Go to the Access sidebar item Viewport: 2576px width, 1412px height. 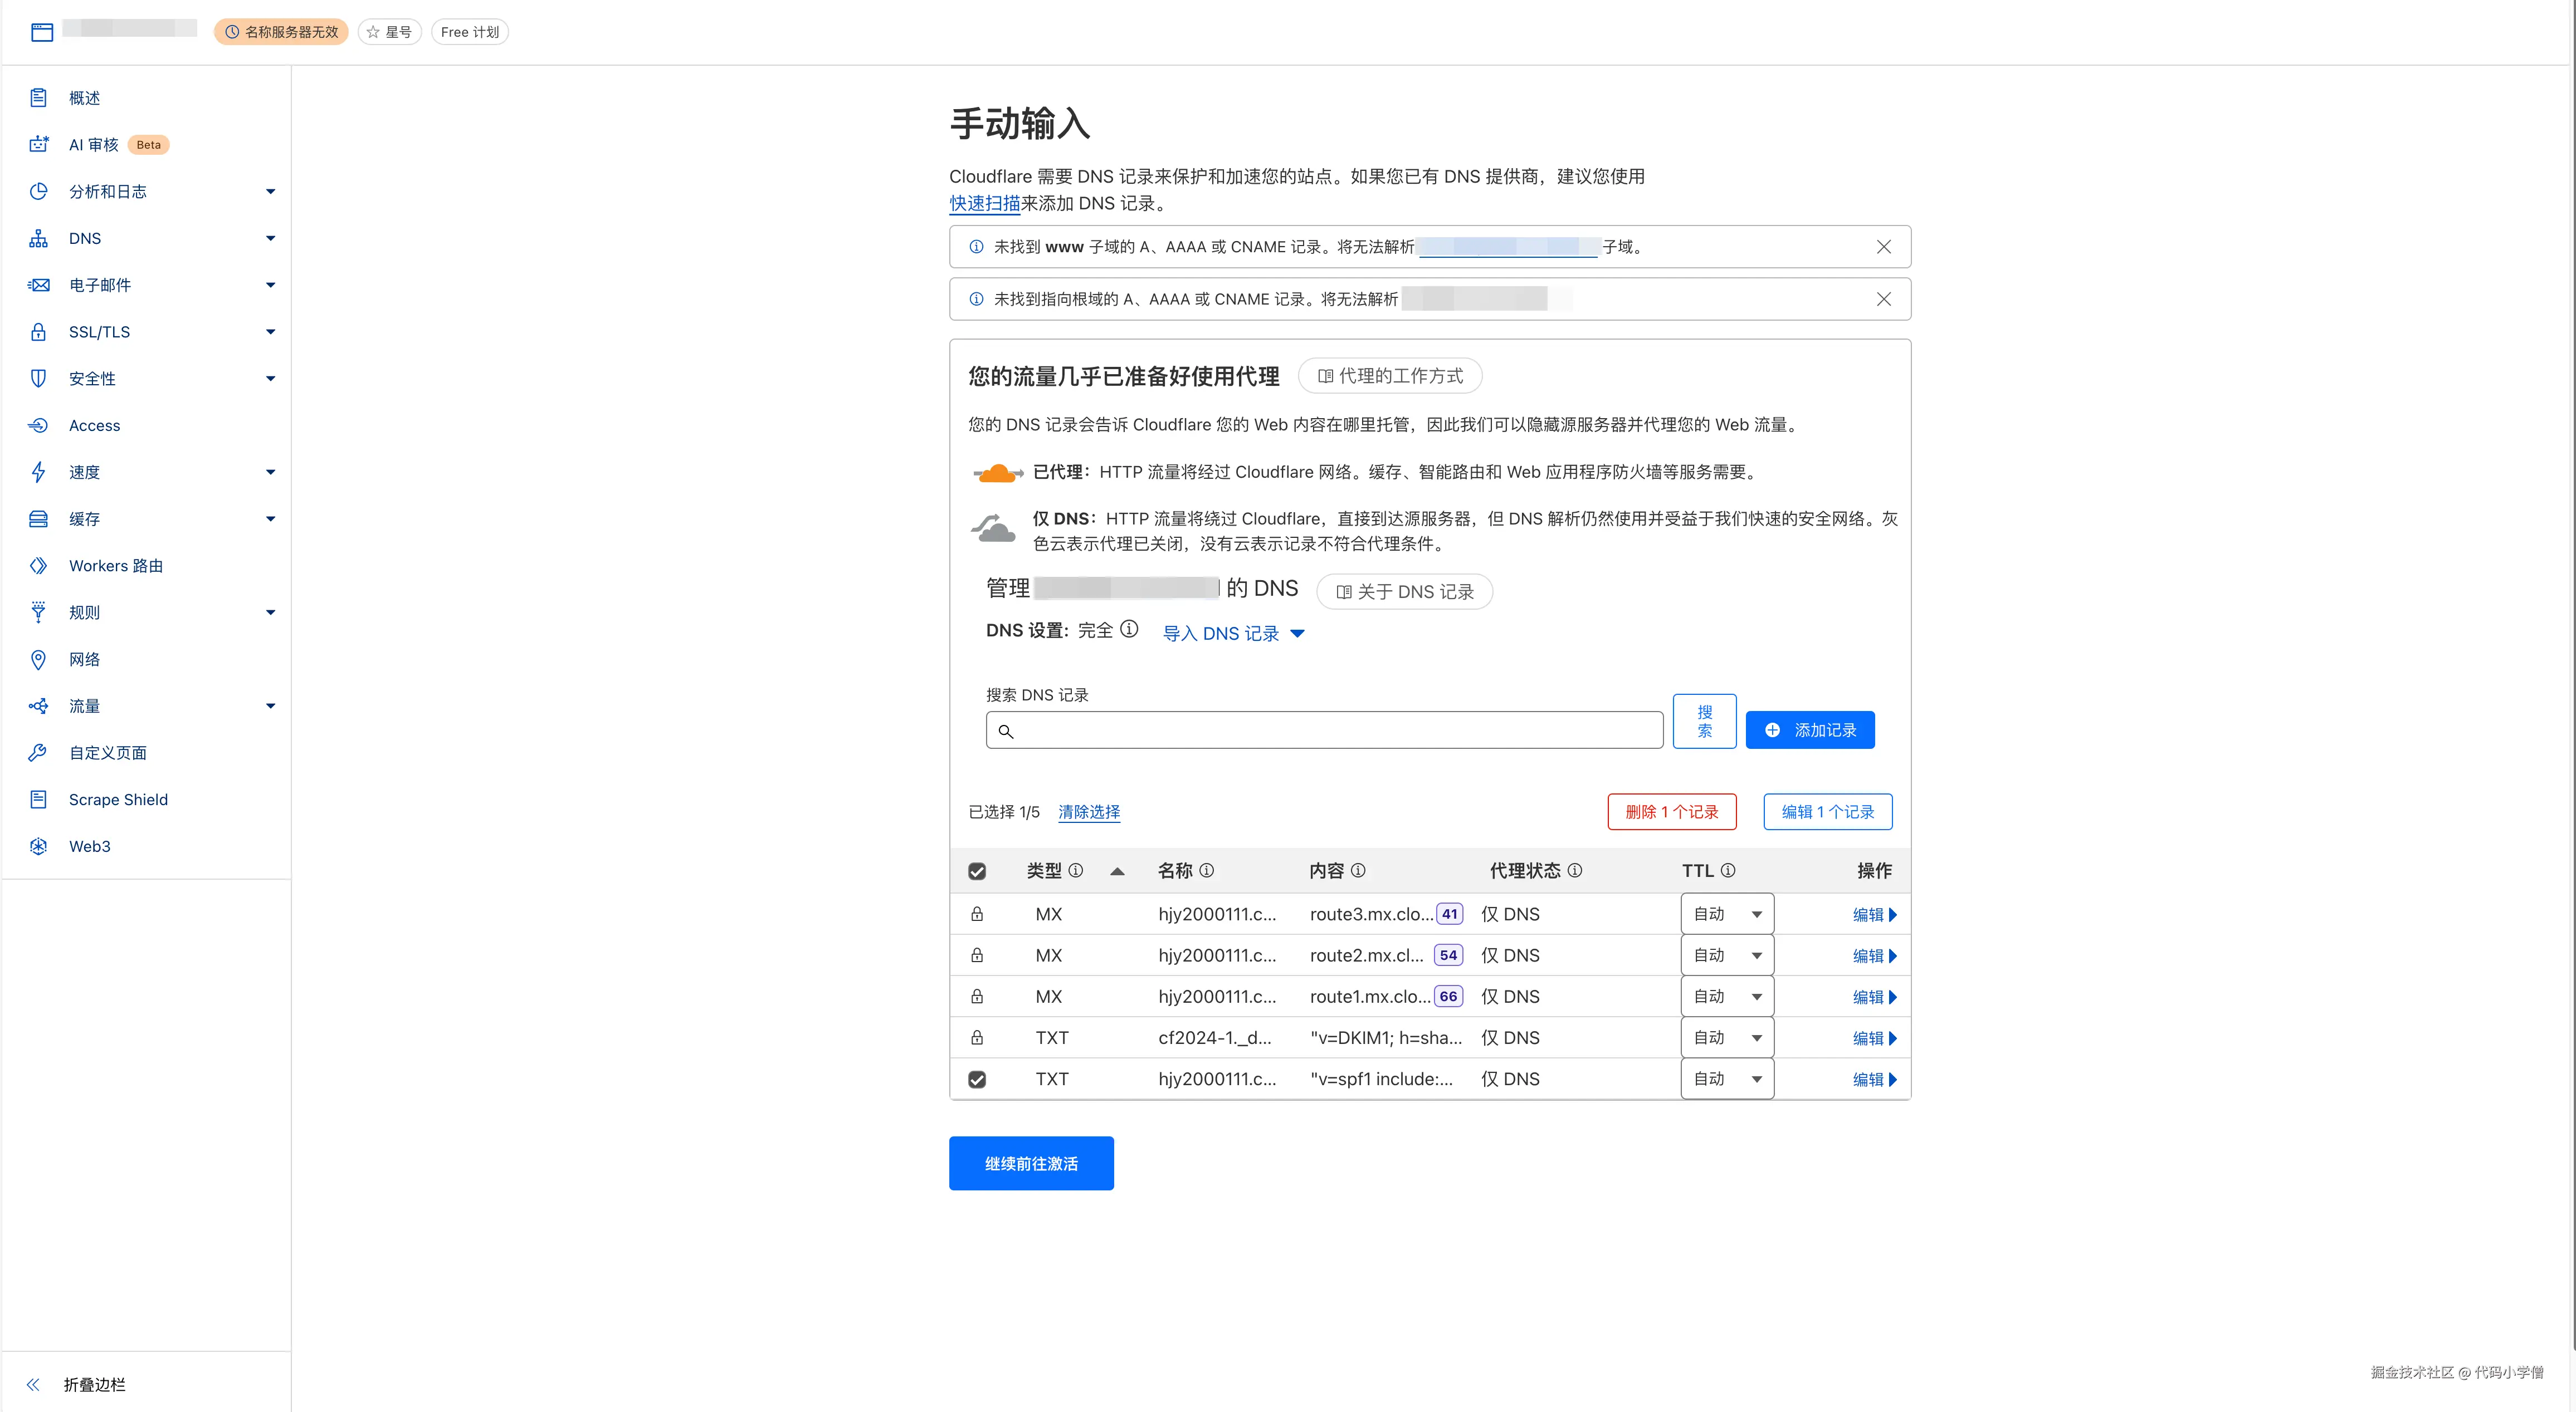(95, 426)
